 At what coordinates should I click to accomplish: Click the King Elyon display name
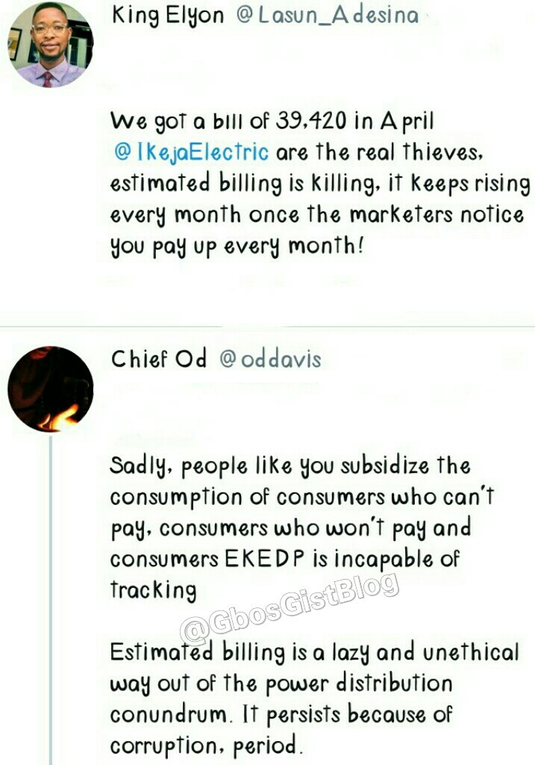[169, 16]
